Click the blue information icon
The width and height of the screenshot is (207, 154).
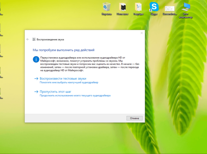coord(36,59)
